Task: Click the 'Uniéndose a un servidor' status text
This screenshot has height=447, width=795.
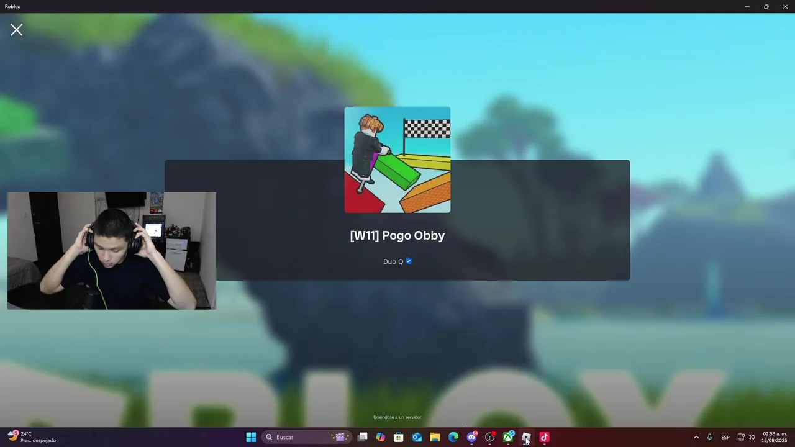Action: (x=397, y=417)
